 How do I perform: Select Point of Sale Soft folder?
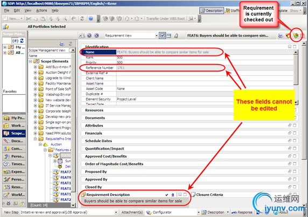[58, 89]
